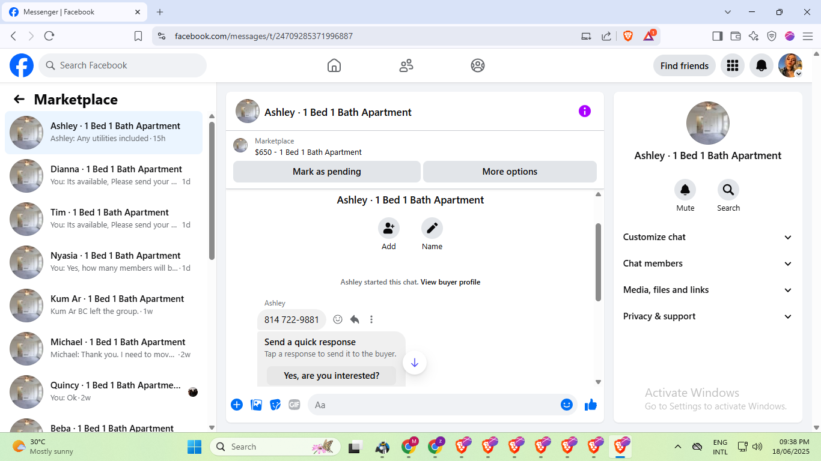Image resolution: width=821 pixels, height=461 pixels.
Task: Open more actions for phone message
Action: (371, 319)
